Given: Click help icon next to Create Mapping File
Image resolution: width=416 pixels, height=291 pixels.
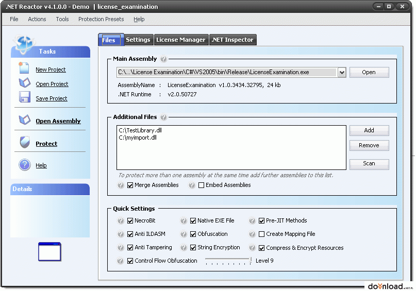Looking at the screenshot, I should (252, 234).
